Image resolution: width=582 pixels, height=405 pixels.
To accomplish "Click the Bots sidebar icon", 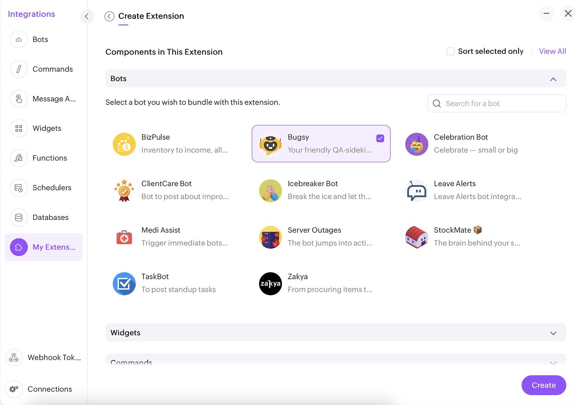I will (x=19, y=40).
